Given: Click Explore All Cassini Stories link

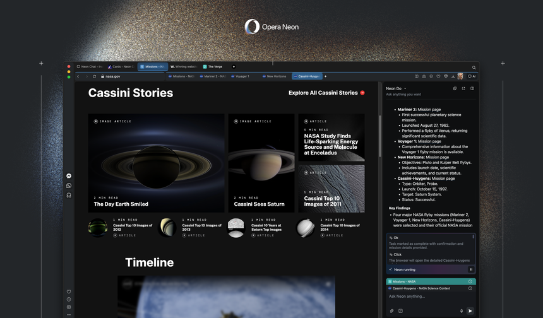Looking at the screenshot, I should [x=326, y=93].
